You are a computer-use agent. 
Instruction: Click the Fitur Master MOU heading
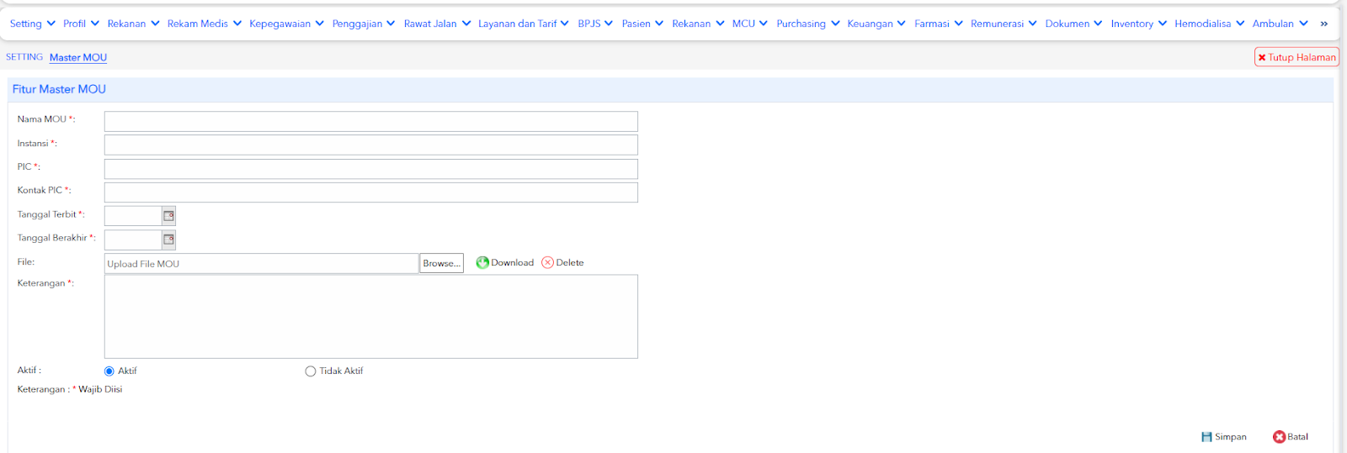click(59, 89)
